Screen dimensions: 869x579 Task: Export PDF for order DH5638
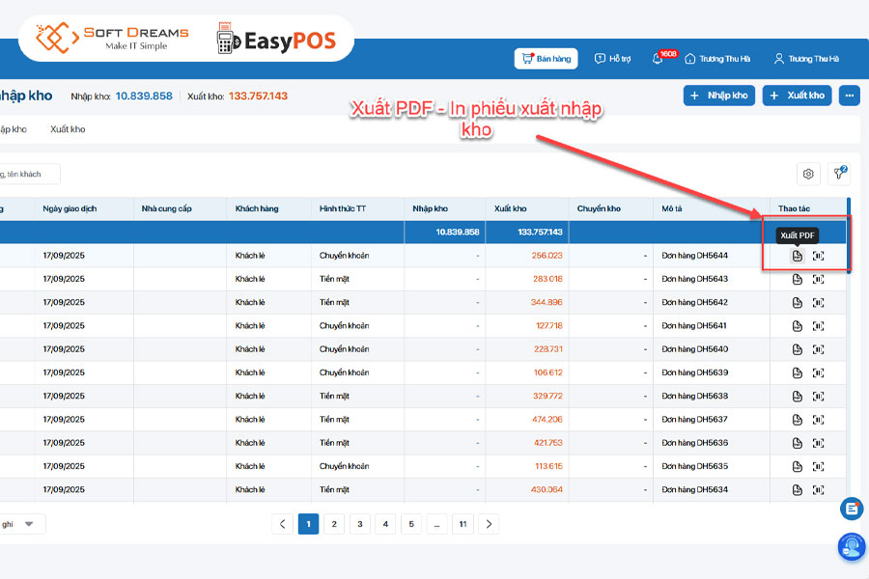797,397
